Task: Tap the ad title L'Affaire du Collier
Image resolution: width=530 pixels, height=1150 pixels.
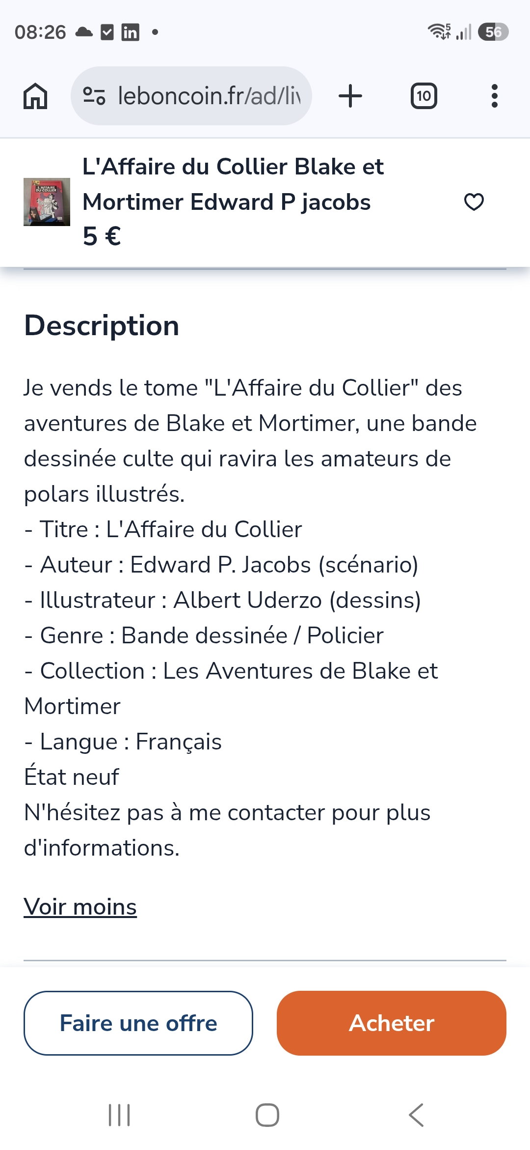Action: point(233,184)
